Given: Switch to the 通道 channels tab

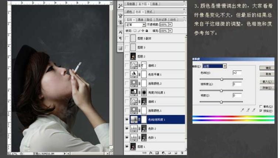Looking at the screenshot, I should pyautogui.click(x=140, y=20).
